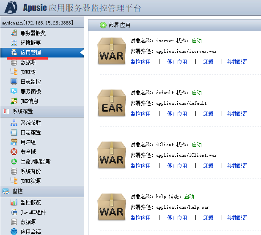This screenshot has width=261, height=235.
Task: Click 卸载 for help
Action: [208, 218]
